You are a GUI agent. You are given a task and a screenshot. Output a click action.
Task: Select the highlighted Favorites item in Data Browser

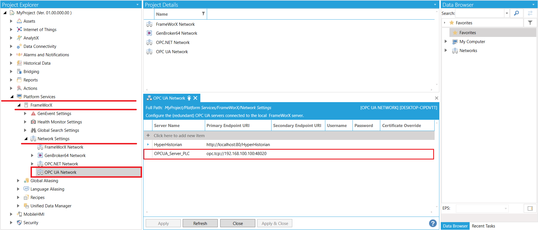[x=493, y=32]
